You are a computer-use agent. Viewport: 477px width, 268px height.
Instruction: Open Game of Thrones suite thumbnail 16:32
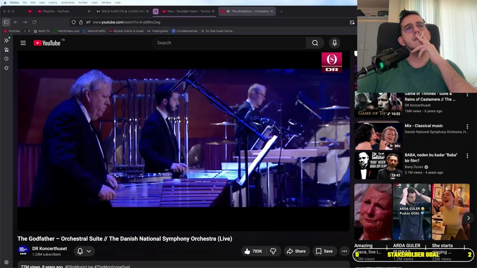coord(378,105)
